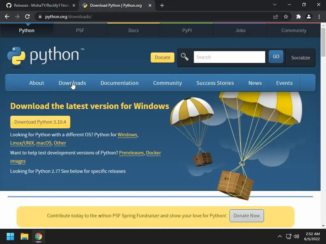This screenshot has width=326, height=244.
Task: Open the Chrome three-dot menu
Action: [319, 17]
